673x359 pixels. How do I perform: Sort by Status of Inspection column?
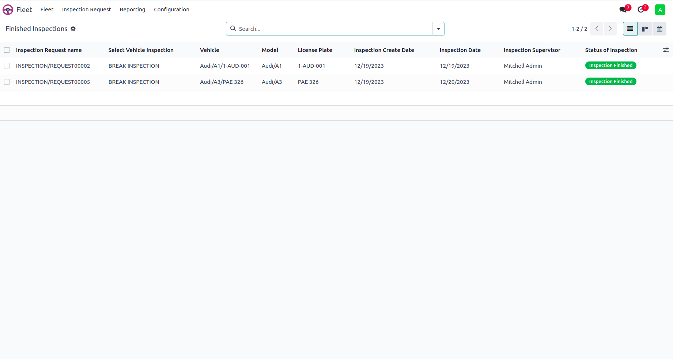[x=611, y=50]
